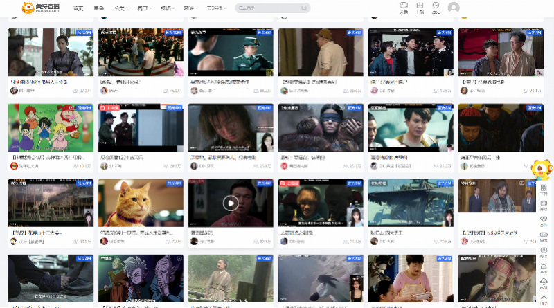Click the streamer avatar under the steampunk ship card
Screen dimensions: 554x308
point(374,242)
